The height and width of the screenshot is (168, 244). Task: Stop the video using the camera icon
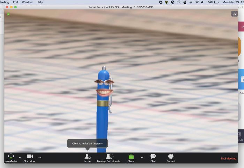coord(30,157)
